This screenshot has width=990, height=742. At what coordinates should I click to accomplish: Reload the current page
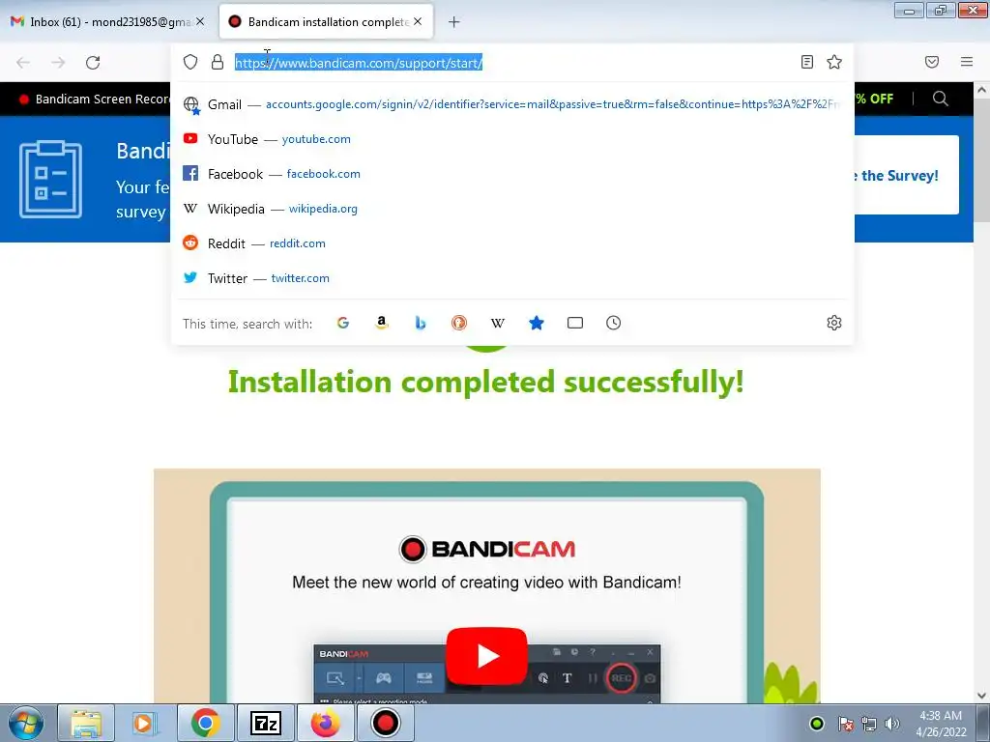(93, 63)
